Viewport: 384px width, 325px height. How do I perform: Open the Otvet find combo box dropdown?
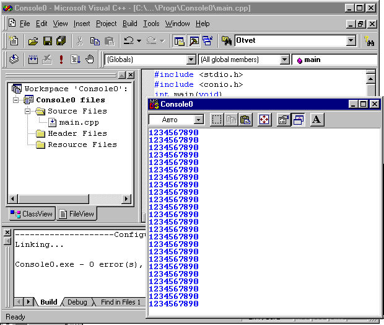coord(351,40)
